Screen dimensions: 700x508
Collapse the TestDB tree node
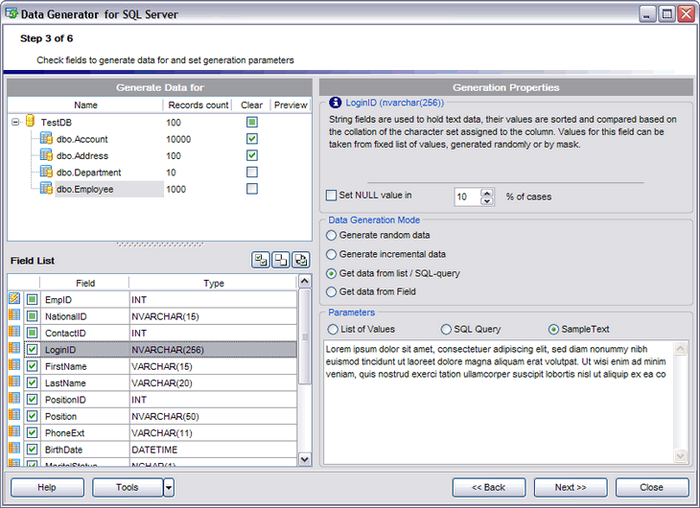tap(16, 123)
